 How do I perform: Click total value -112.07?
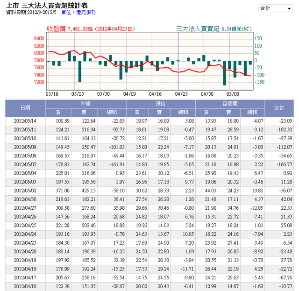[285, 147]
